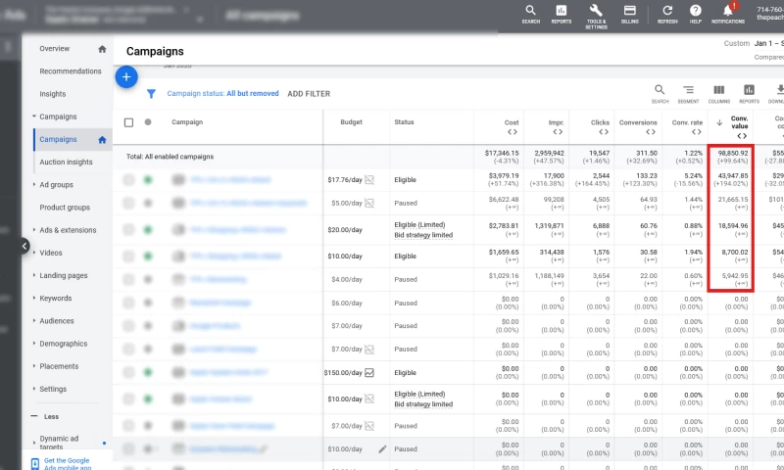This screenshot has height=470, width=784.
Task: Click the Search icon in top header
Action: (x=530, y=12)
